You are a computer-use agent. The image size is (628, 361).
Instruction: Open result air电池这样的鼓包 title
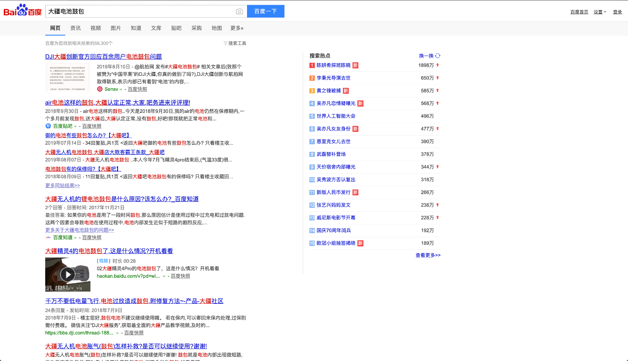(118, 102)
